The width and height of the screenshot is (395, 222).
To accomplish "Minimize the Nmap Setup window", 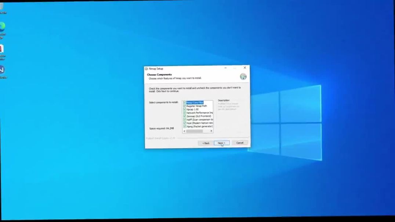I will [x=225, y=68].
